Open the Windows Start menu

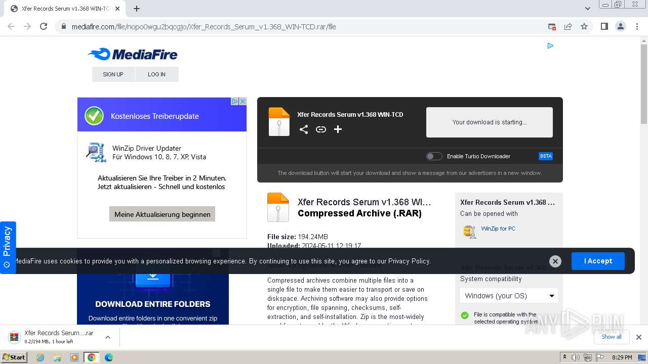pos(14,357)
